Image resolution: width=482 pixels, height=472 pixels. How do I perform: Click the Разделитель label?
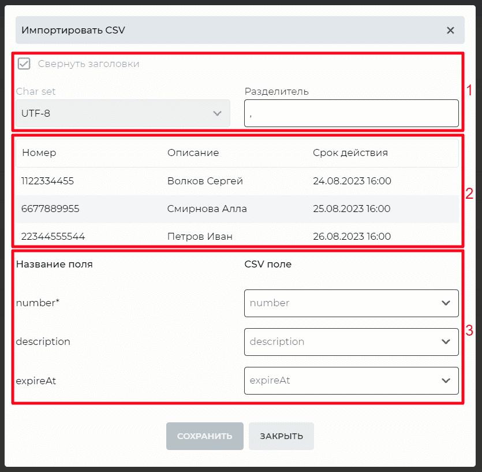point(277,91)
